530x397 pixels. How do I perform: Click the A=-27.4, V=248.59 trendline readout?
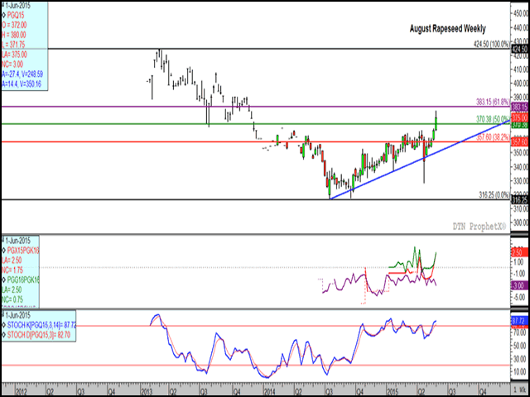tap(22, 74)
